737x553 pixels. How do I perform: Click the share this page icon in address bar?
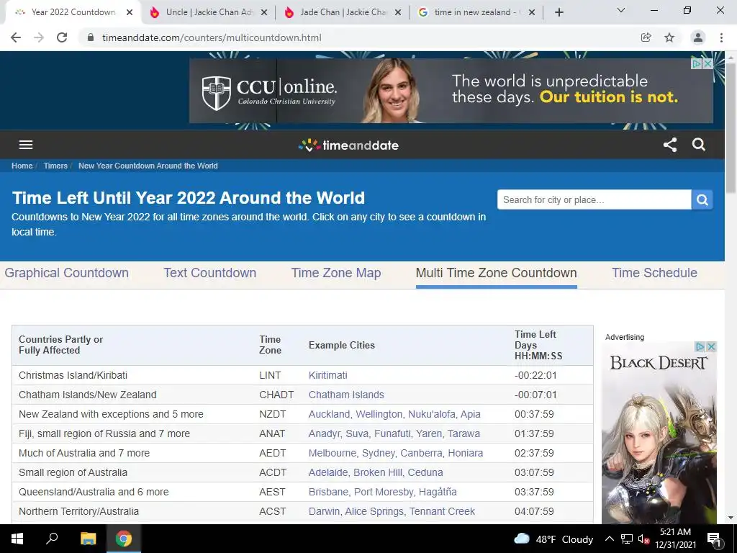pyautogui.click(x=646, y=37)
